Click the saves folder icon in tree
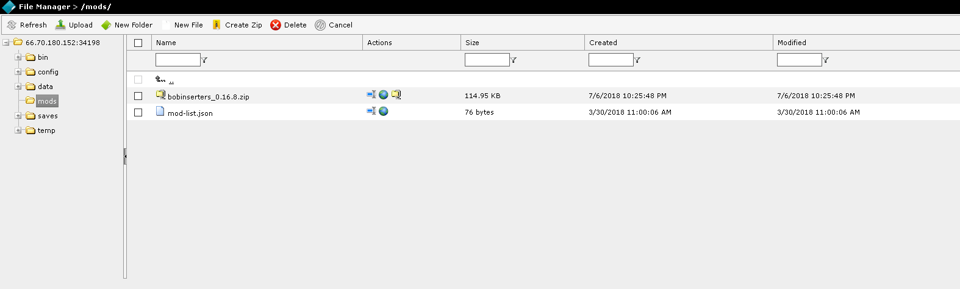The image size is (960, 289). pos(30,116)
